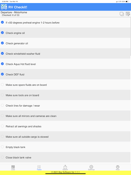Click the list's vertical scrollbar
This screenshot has height=175, width=131.
point(131,37)
